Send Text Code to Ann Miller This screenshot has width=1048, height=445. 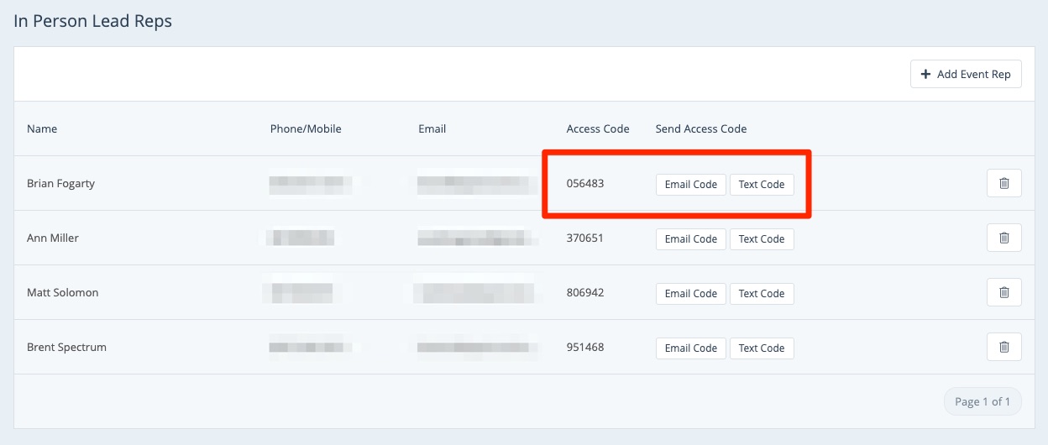pos(761,238)
